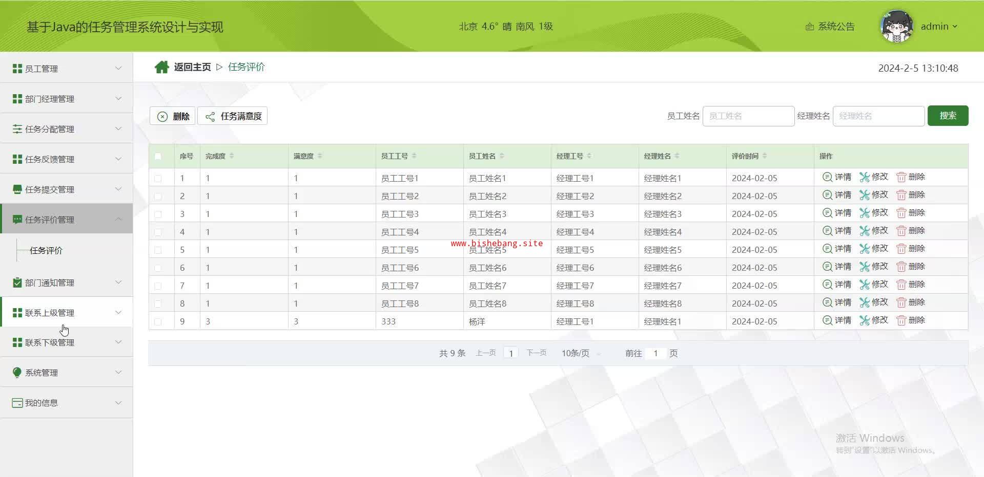Click the 删除 button above the table
The height and width of the screenshot is (477, 984).
pyautogui.click(x=173, y=116)
